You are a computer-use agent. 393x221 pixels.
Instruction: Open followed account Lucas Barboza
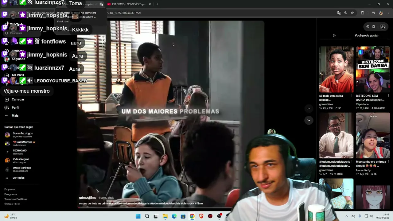pos(18,169)
